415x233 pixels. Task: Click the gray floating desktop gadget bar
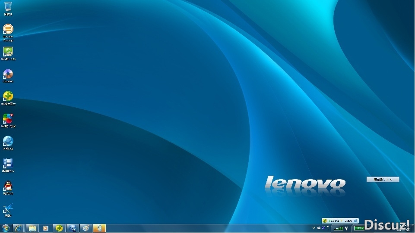(383, 180)
